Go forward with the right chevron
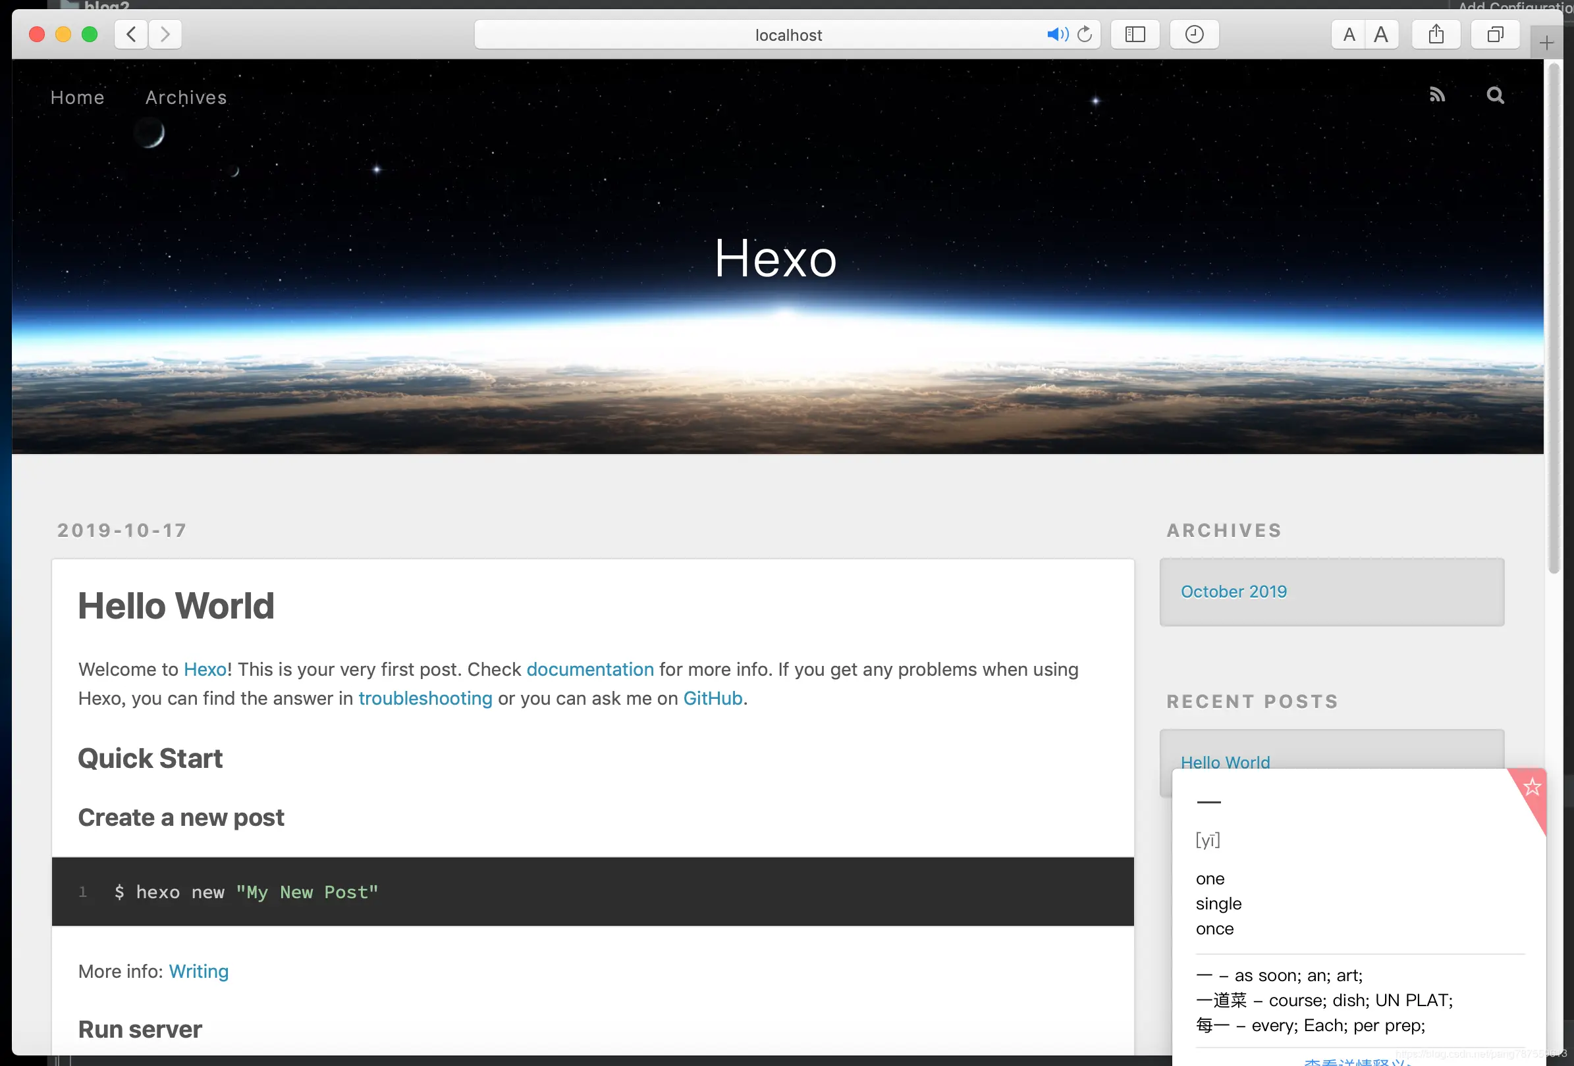Image resolution: width=1574 pixels, height=1066 pixels. (165, 34)
